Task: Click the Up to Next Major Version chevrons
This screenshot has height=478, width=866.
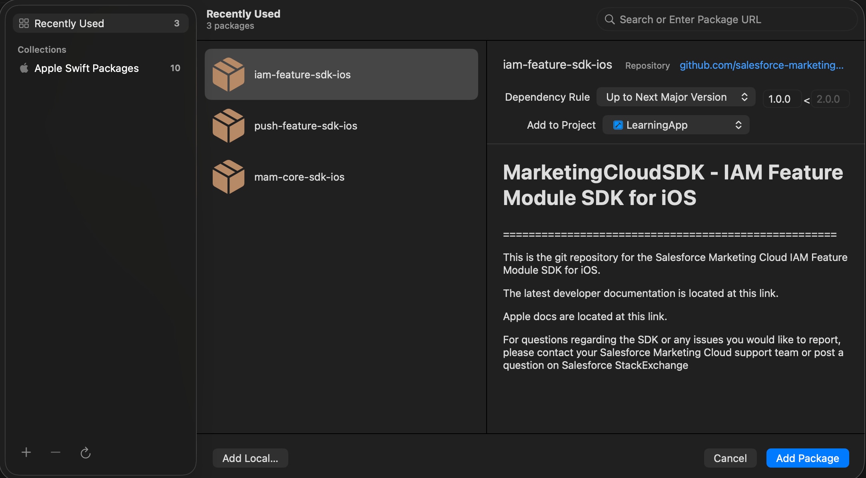Action: coord(744,97)
